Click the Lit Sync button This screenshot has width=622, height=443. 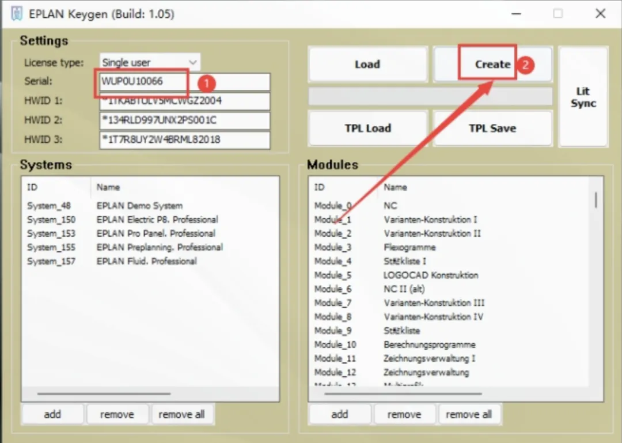583,97
